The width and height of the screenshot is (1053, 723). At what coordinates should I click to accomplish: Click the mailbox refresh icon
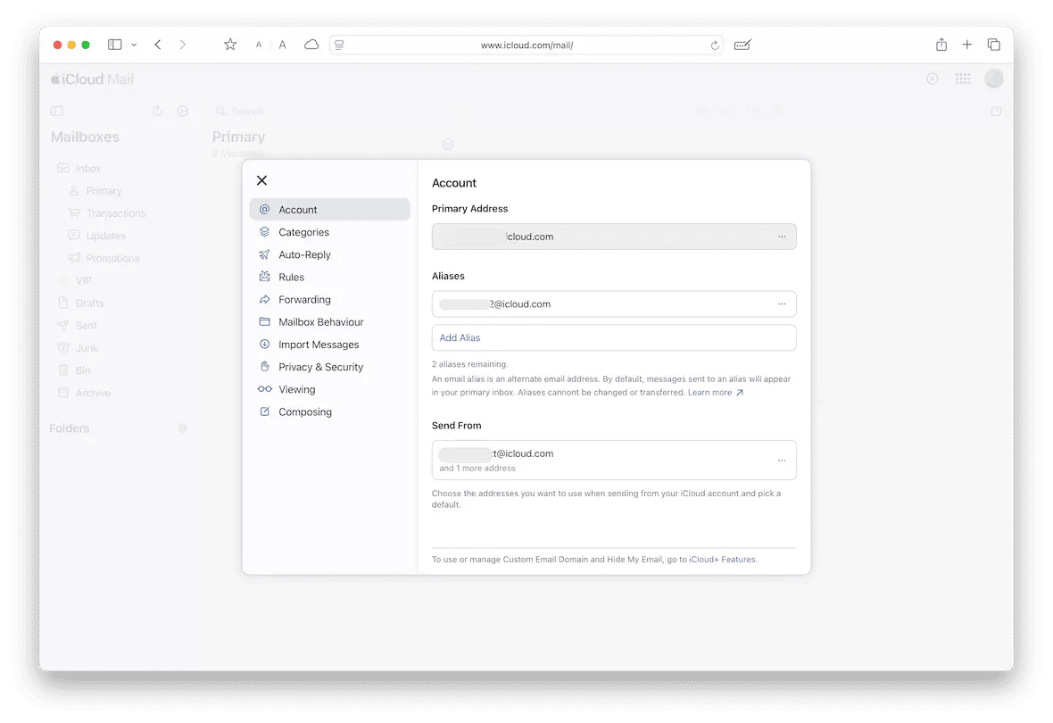[x=157, y=111]
